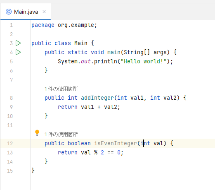Close the Main.java tab
Viewport: 215px width, 190px height.
click(44, 12)
